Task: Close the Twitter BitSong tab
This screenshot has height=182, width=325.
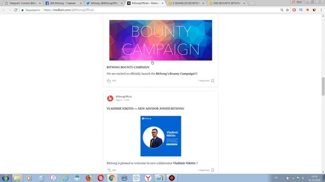Action: pyautogui.click(x=122, y=3)
